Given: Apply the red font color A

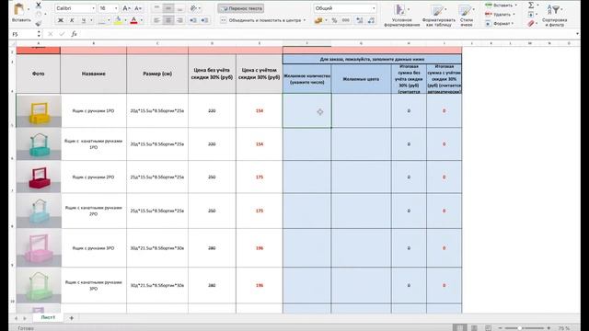Looking at the screenshot, I should 133,20.
